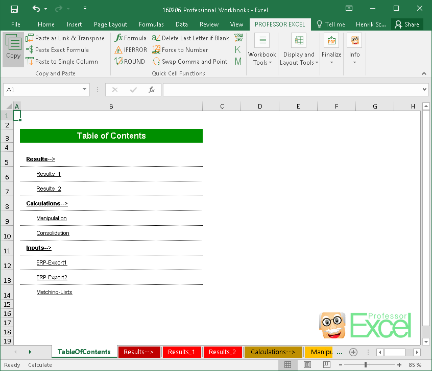This screenshot has height=371, width=432.
Task: Click the Share button
Action: 407,24
